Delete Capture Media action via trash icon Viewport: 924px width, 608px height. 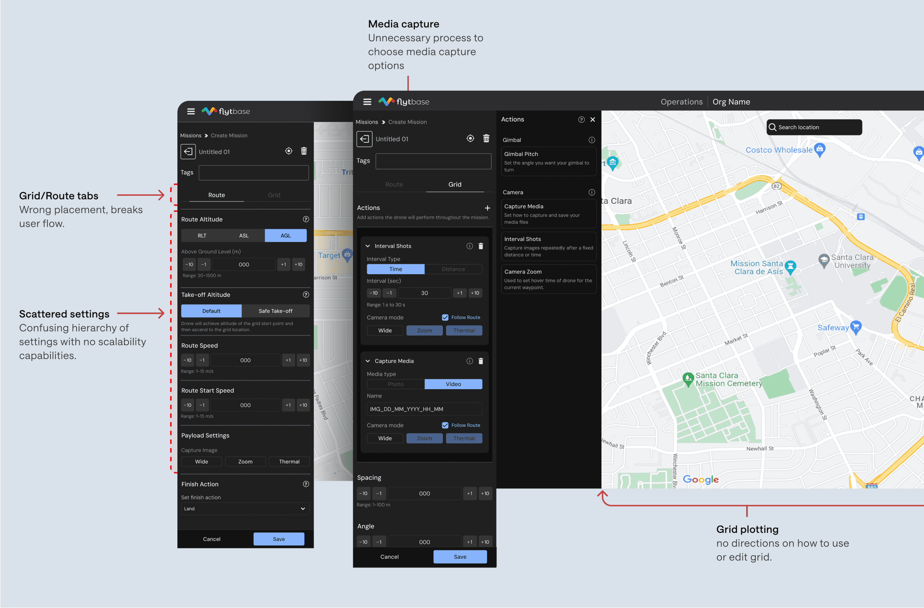point(481,361)
